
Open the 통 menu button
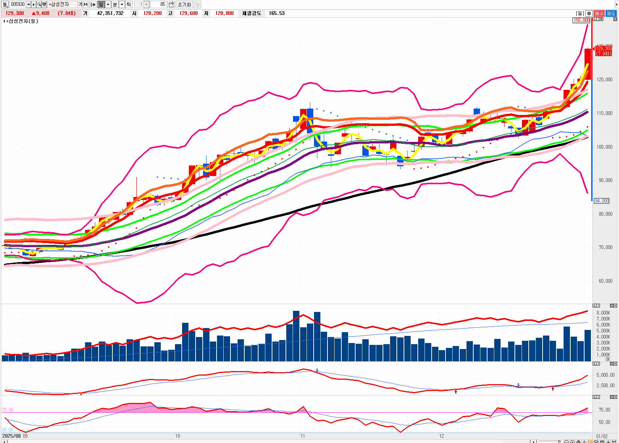(x=5, y=4)
